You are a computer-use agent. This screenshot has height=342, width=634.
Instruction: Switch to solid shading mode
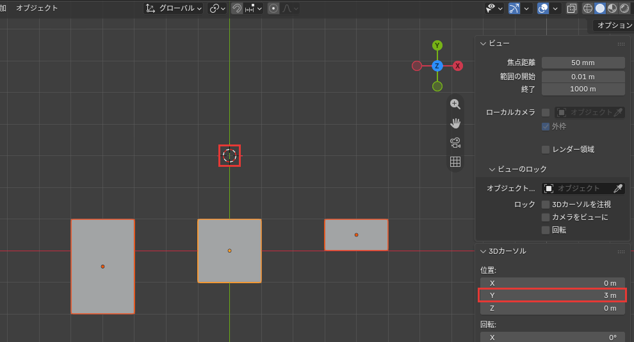point(600,8)
